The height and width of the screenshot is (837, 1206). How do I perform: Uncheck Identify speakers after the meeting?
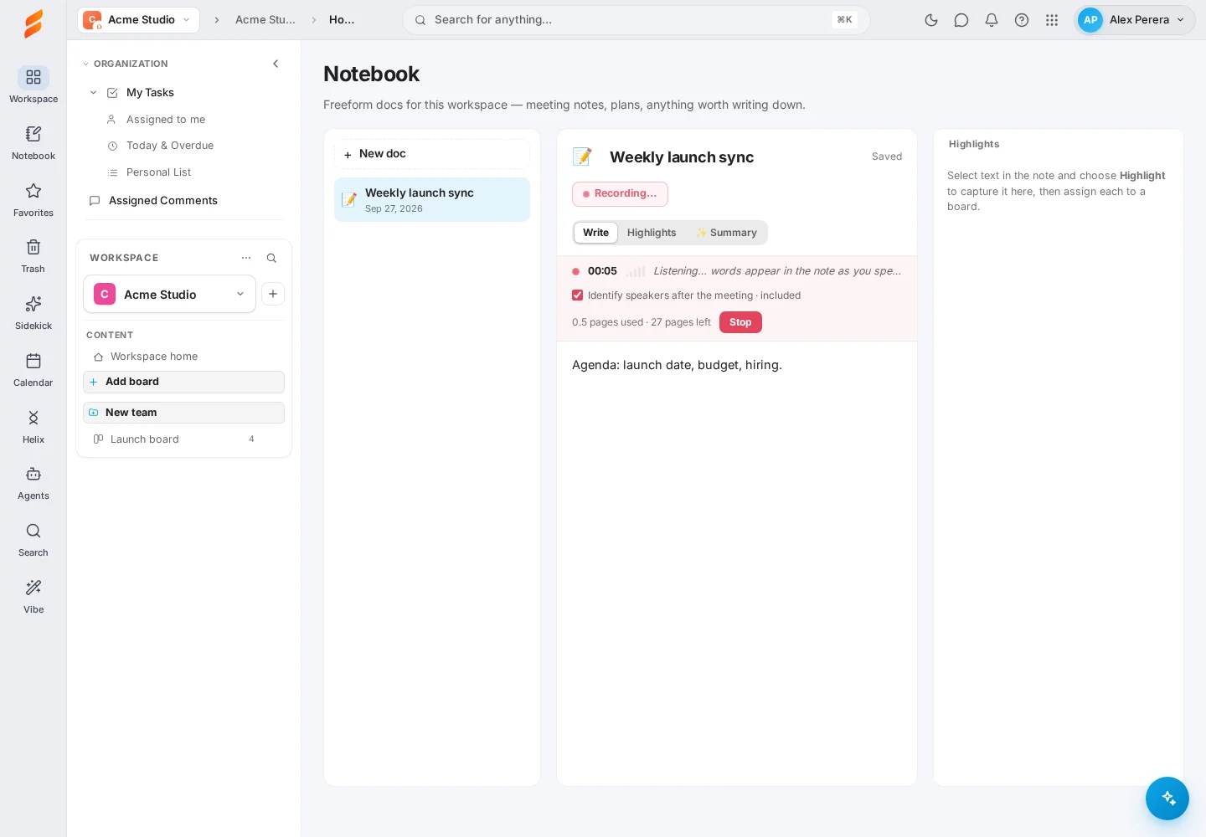click(577, 295)
